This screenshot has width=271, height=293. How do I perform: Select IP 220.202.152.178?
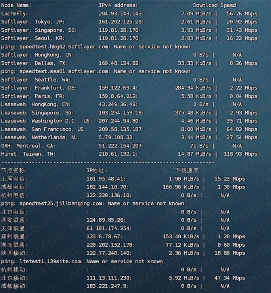[111, 245]
